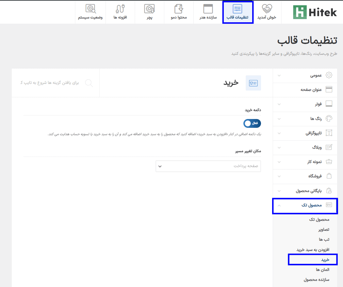Viewport: 343px width, 287px height.
Task: Click the sliders theme settings icon
Action: [x=237, y=9]
